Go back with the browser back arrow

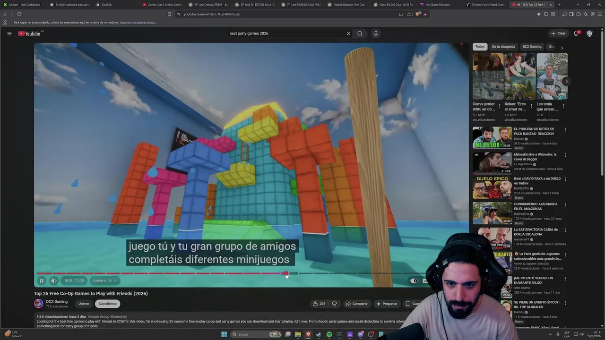point(5,14)
